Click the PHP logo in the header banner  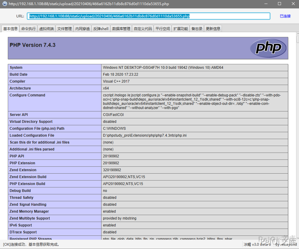[268, 48]
